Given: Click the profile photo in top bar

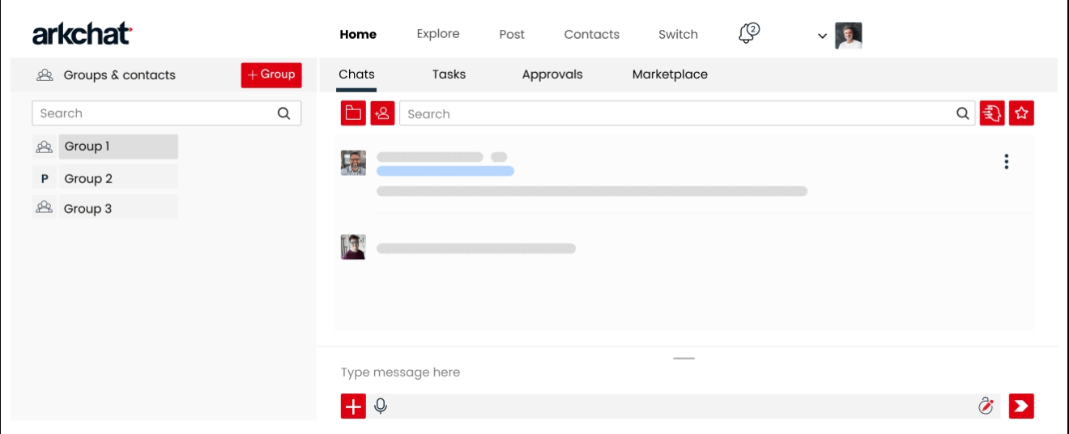Looking at the screenshot, I should tap(848, 36).
